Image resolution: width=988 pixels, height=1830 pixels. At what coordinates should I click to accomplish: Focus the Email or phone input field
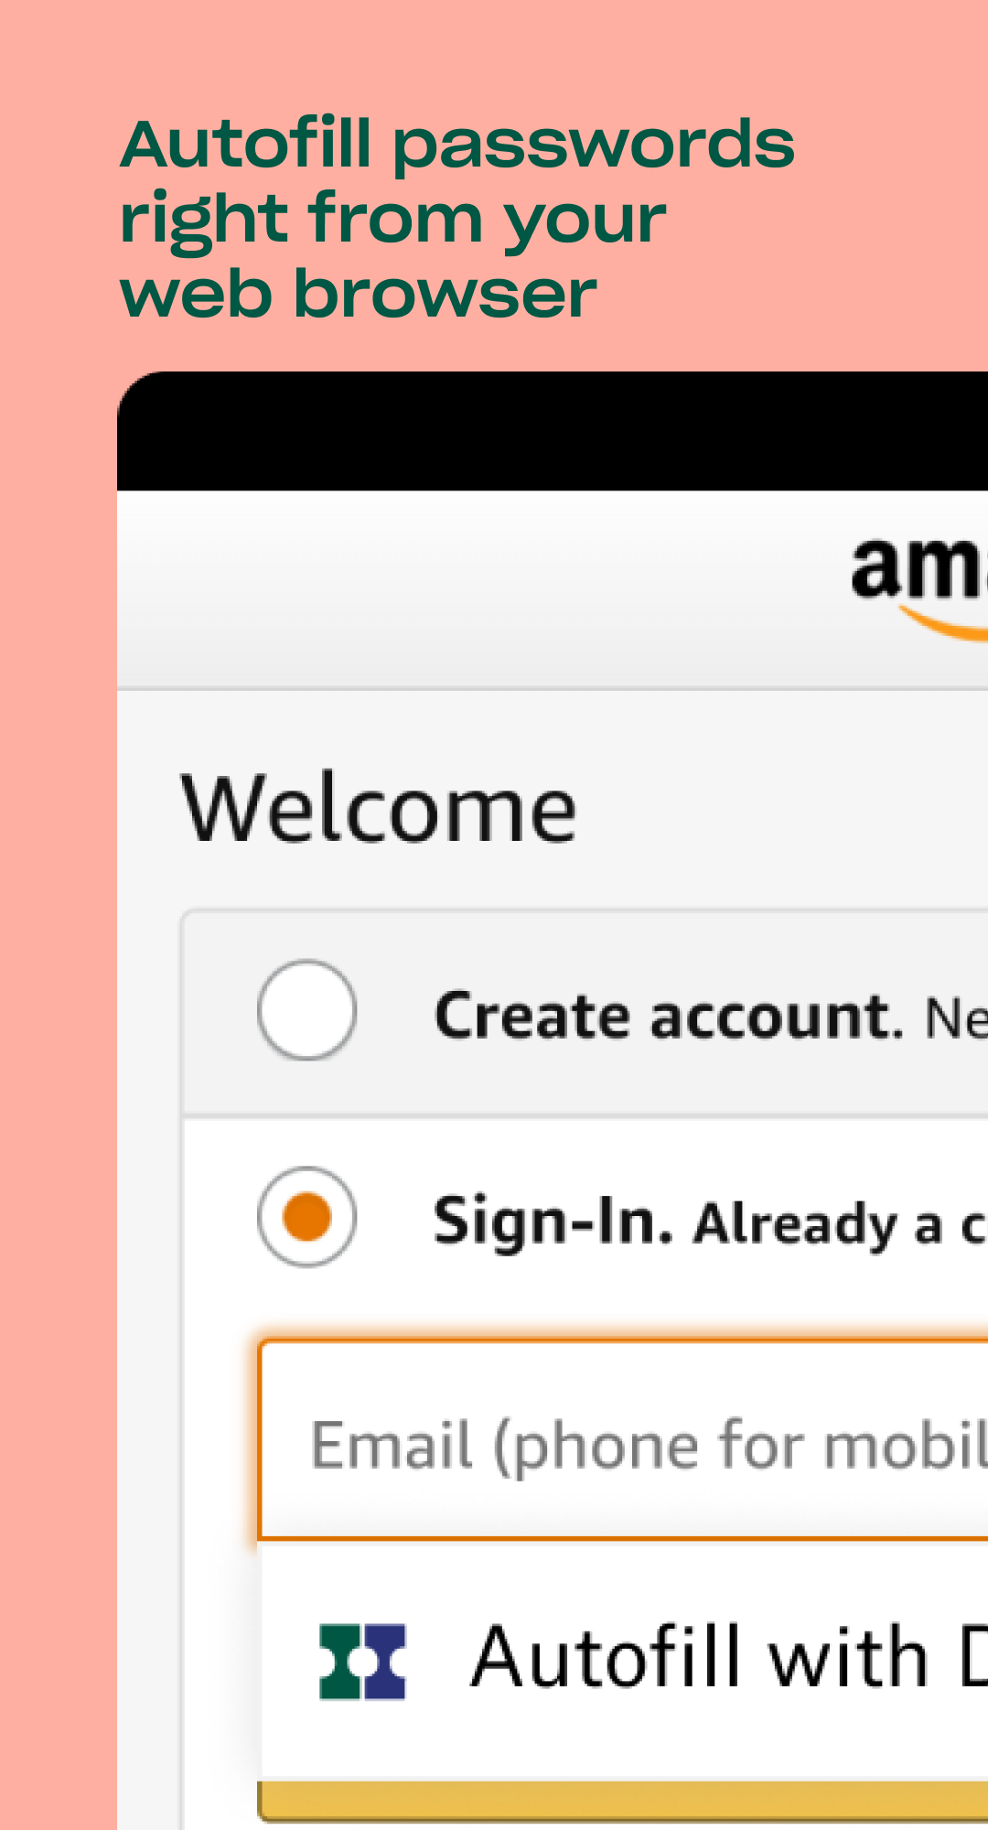640,1442
